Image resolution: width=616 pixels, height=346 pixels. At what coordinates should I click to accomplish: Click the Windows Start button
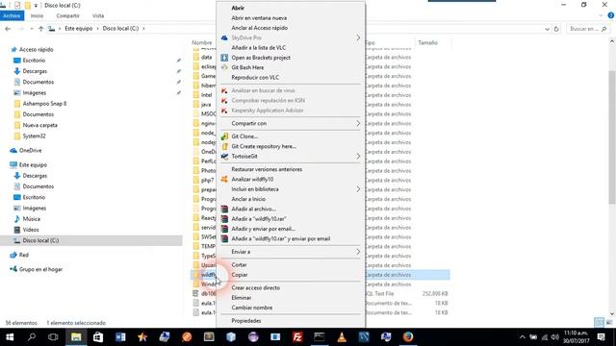coord(10,337)
